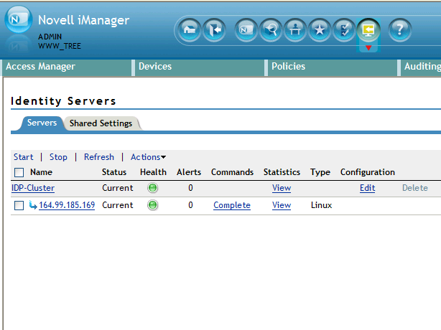Click the Configuration column header

368,172
